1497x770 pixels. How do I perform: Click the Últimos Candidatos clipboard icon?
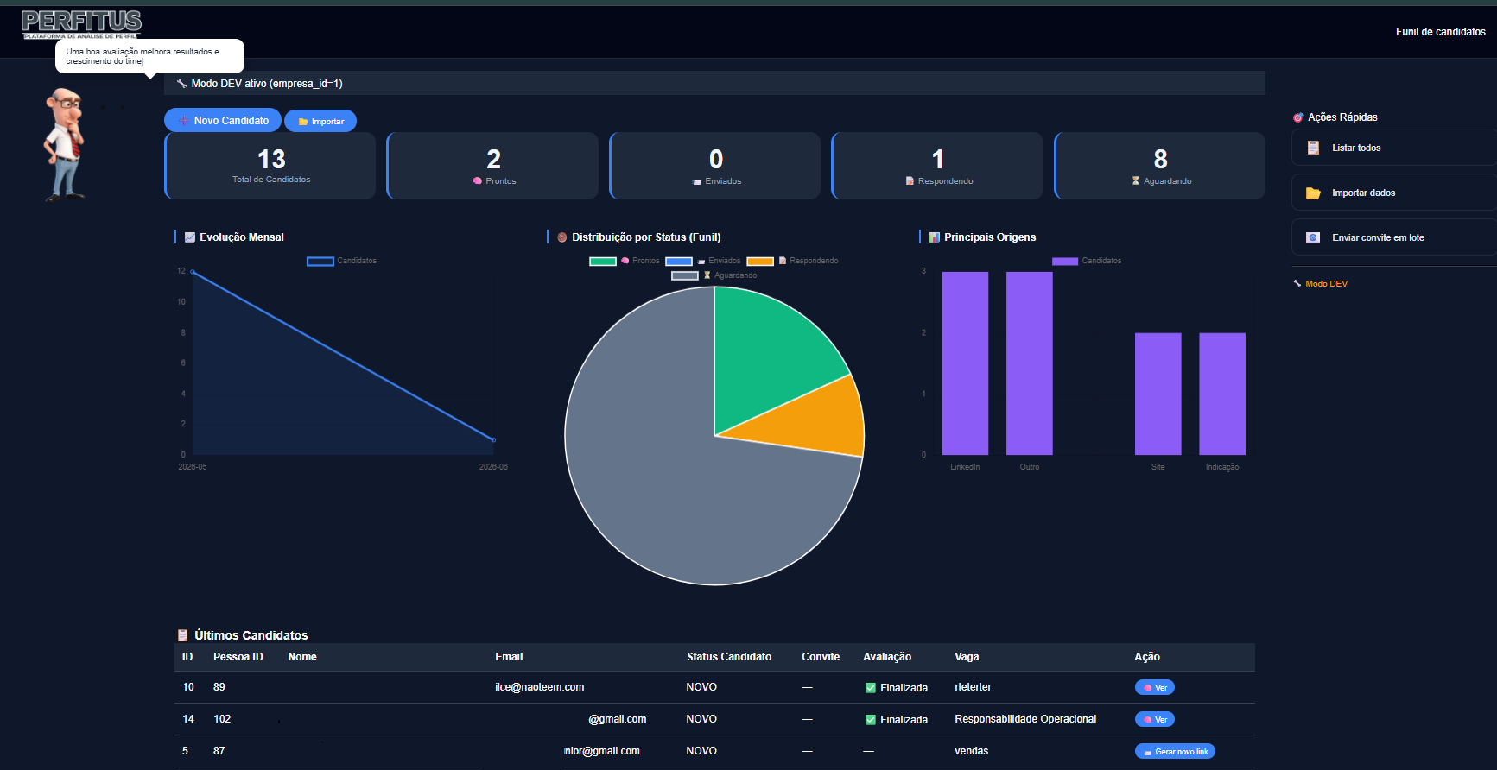point(182,635)
